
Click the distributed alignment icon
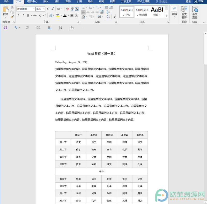coord(102,12)
